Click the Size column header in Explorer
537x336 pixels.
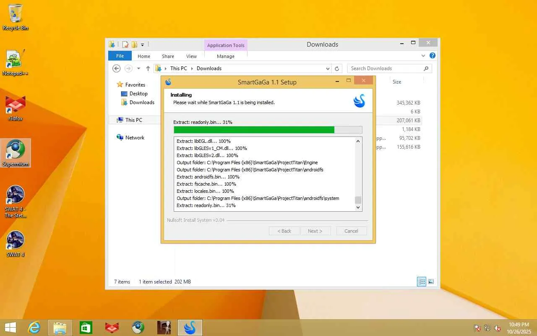point(397,82)
